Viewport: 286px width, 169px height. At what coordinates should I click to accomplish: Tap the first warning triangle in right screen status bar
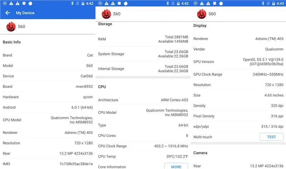(202, 3)
